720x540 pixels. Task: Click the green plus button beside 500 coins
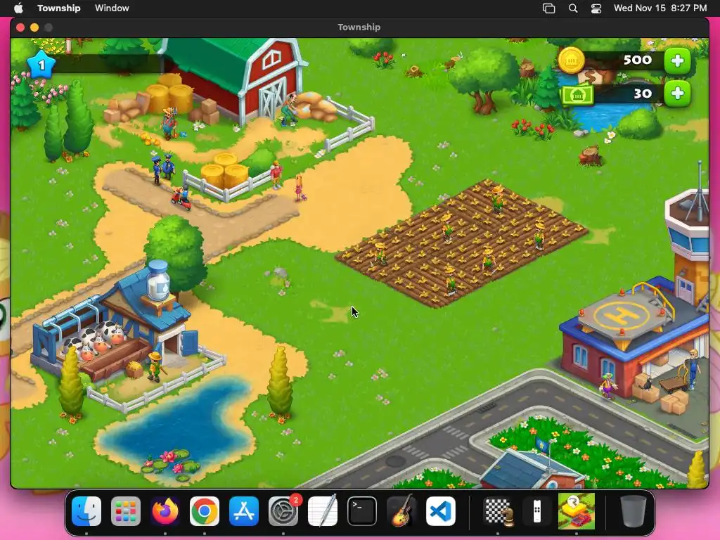[677, 60]
